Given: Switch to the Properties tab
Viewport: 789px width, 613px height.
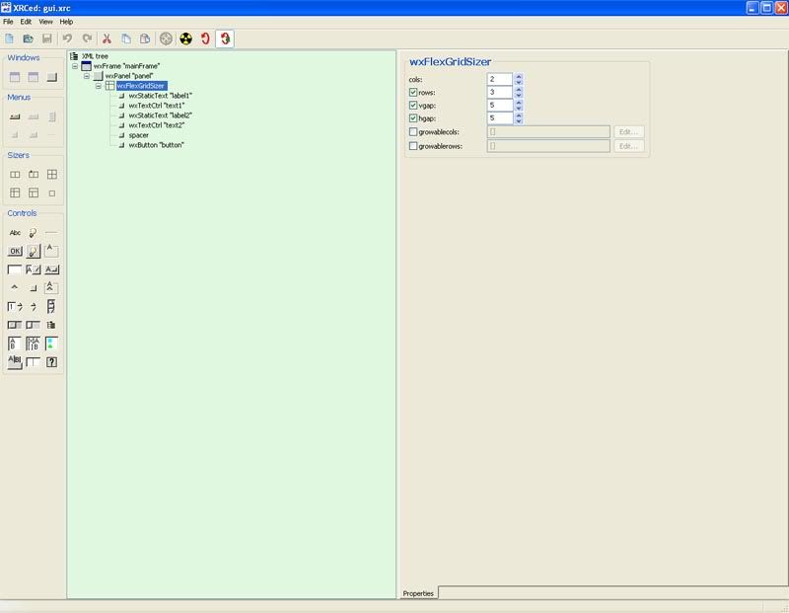Looking at the screenshot, I should coord(418,593).
